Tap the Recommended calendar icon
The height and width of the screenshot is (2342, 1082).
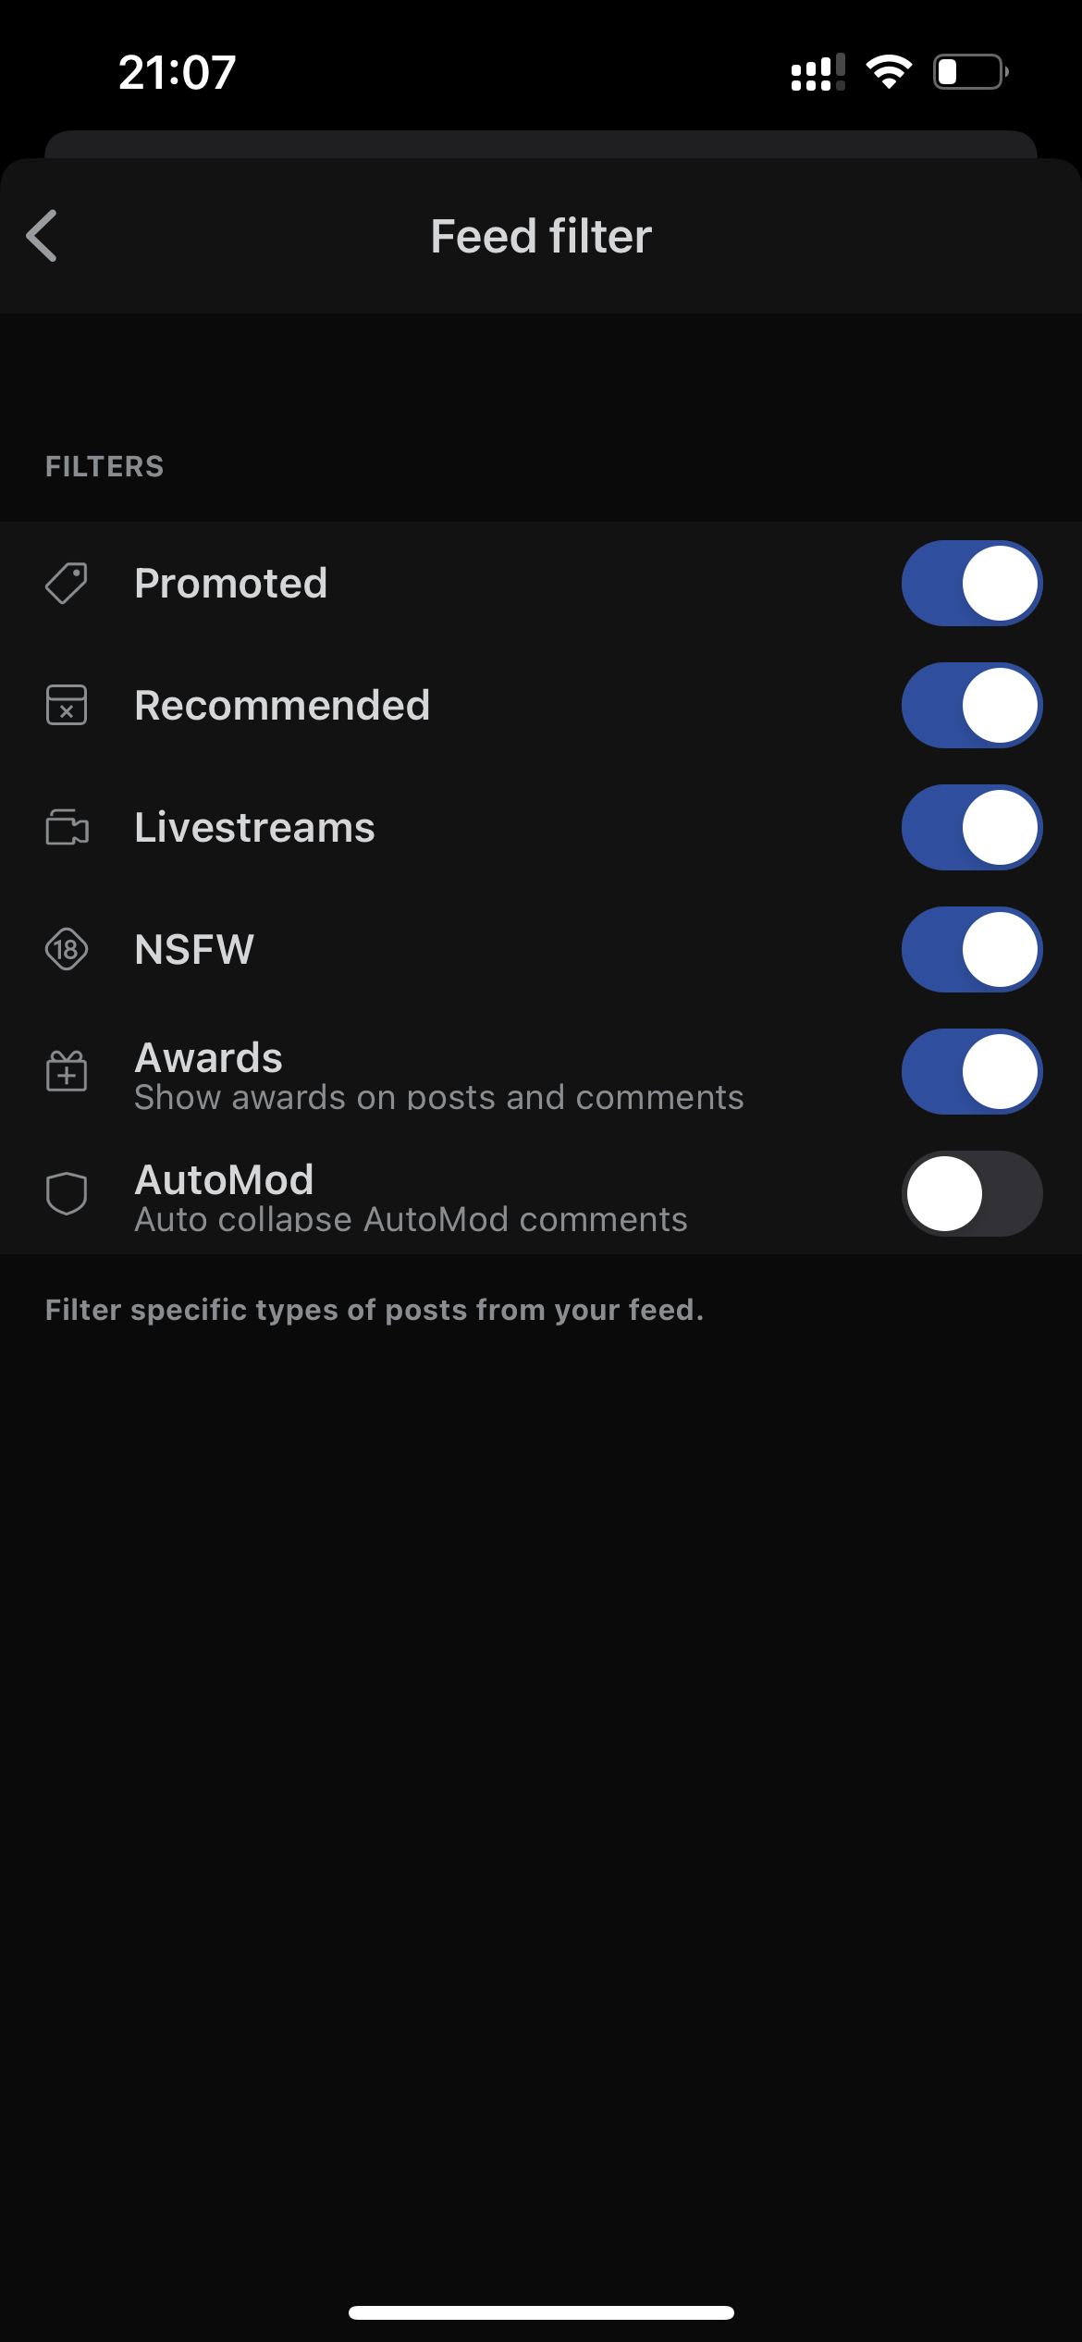(x=67, y=706)
